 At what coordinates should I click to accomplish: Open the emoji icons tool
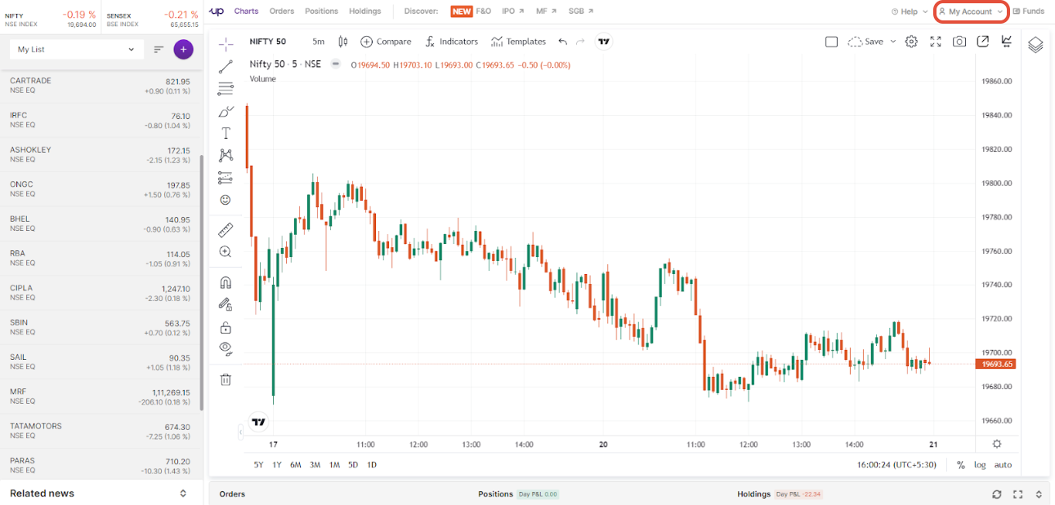tap(226, 199)
